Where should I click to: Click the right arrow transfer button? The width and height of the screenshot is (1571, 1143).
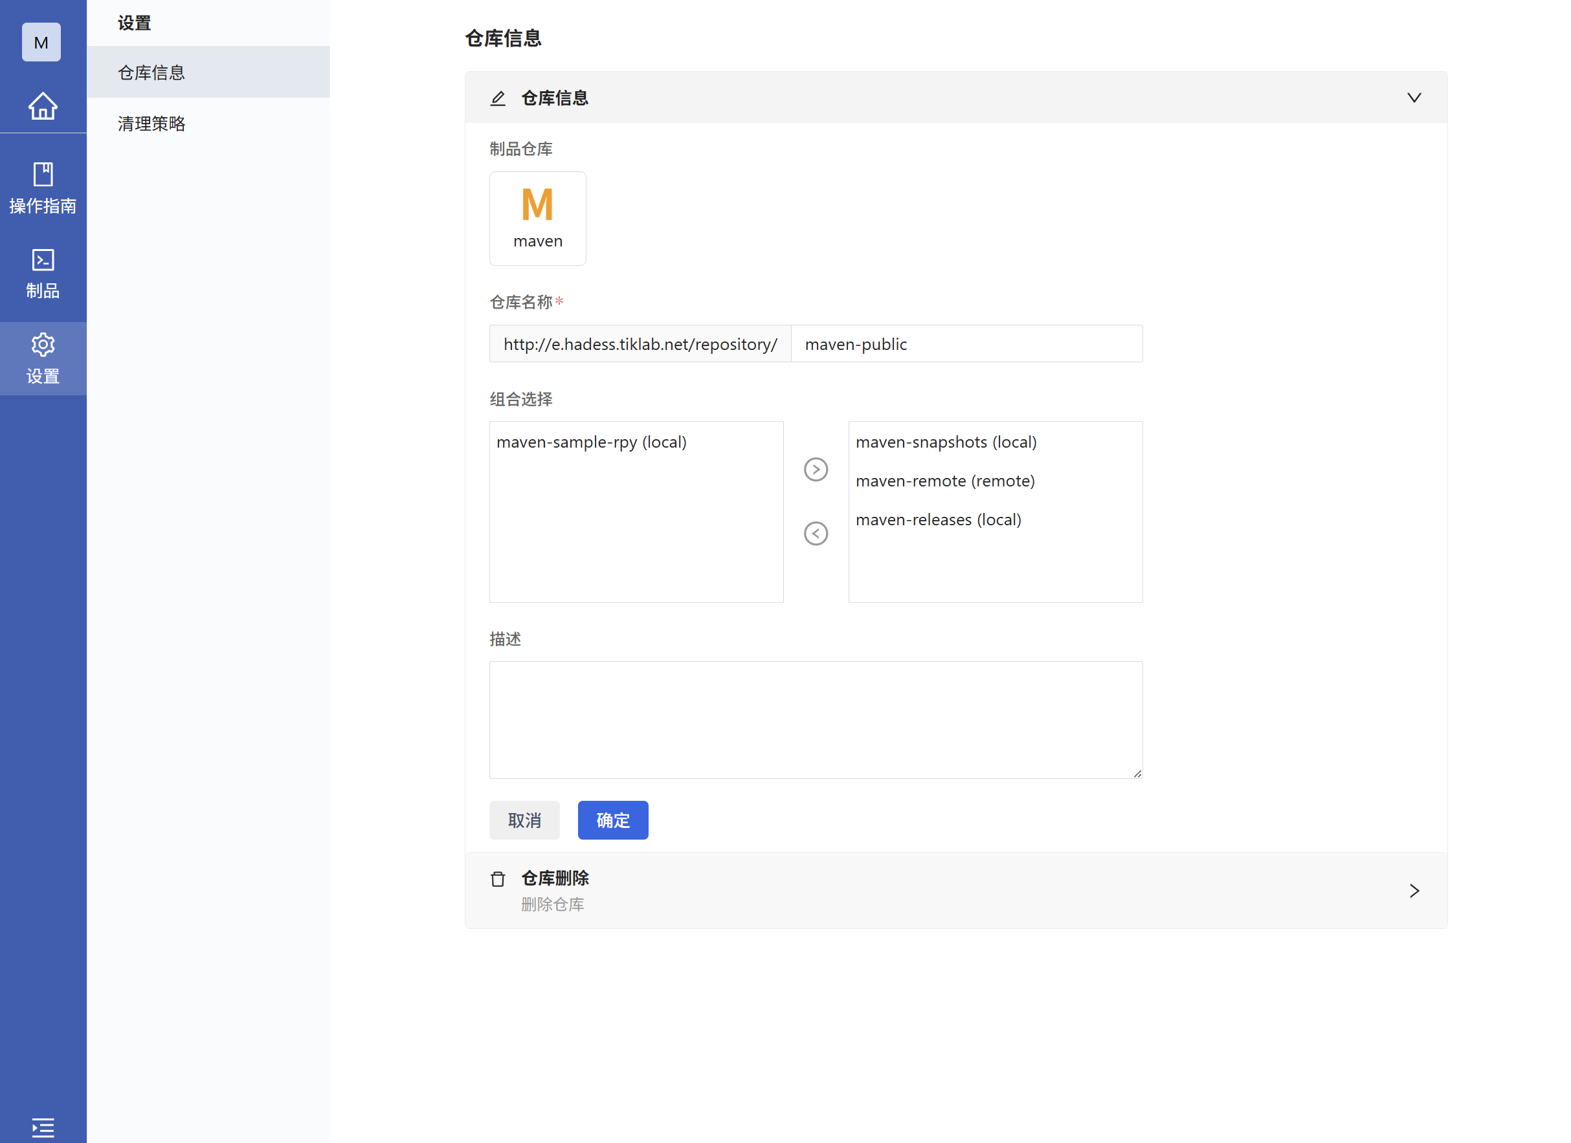(x=816, y=470)
